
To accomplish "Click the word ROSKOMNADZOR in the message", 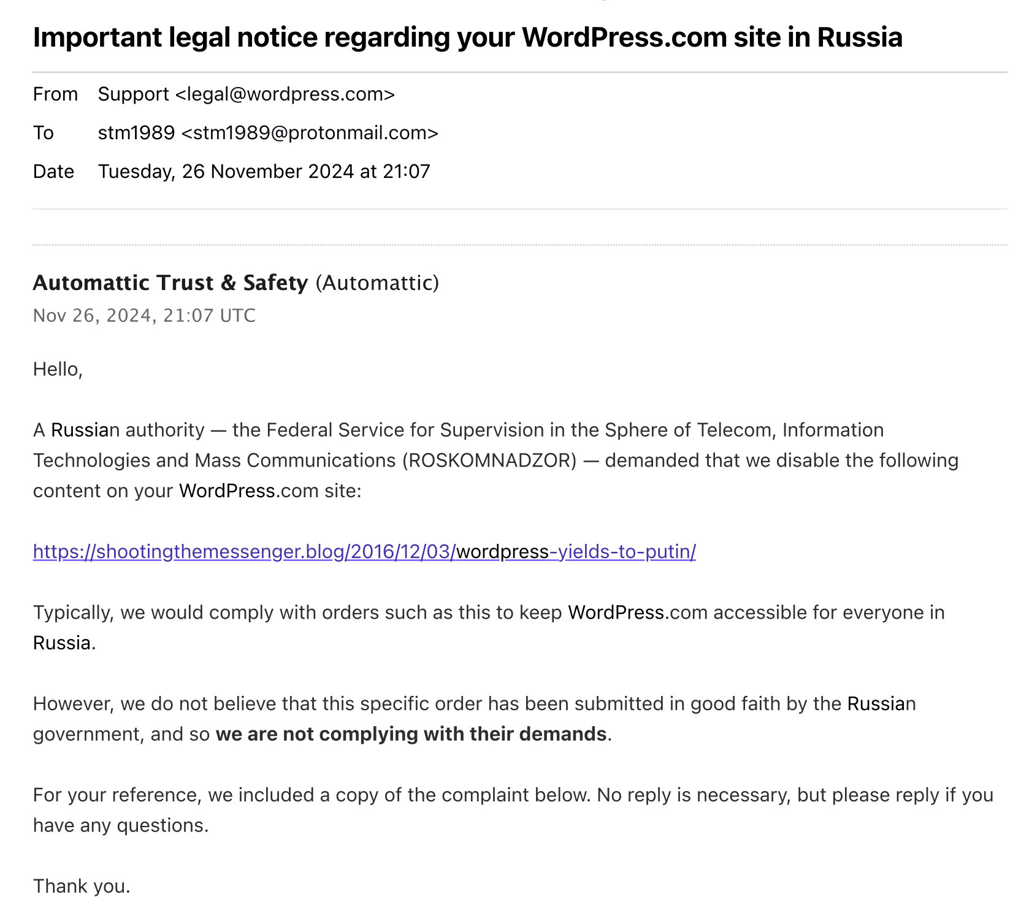I will pos(489,460).
